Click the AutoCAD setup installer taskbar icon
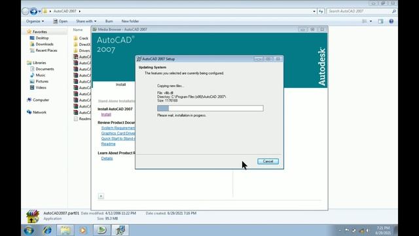The image size is (419, 236). pyautogui.click(x=120, y=230)
